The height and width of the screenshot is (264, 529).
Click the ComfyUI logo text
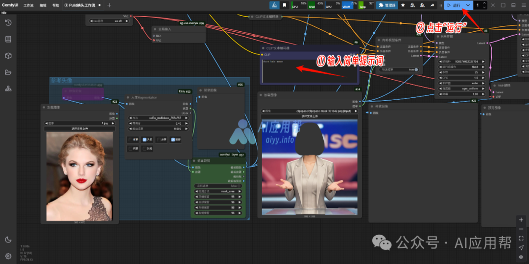tap(10, 5)
